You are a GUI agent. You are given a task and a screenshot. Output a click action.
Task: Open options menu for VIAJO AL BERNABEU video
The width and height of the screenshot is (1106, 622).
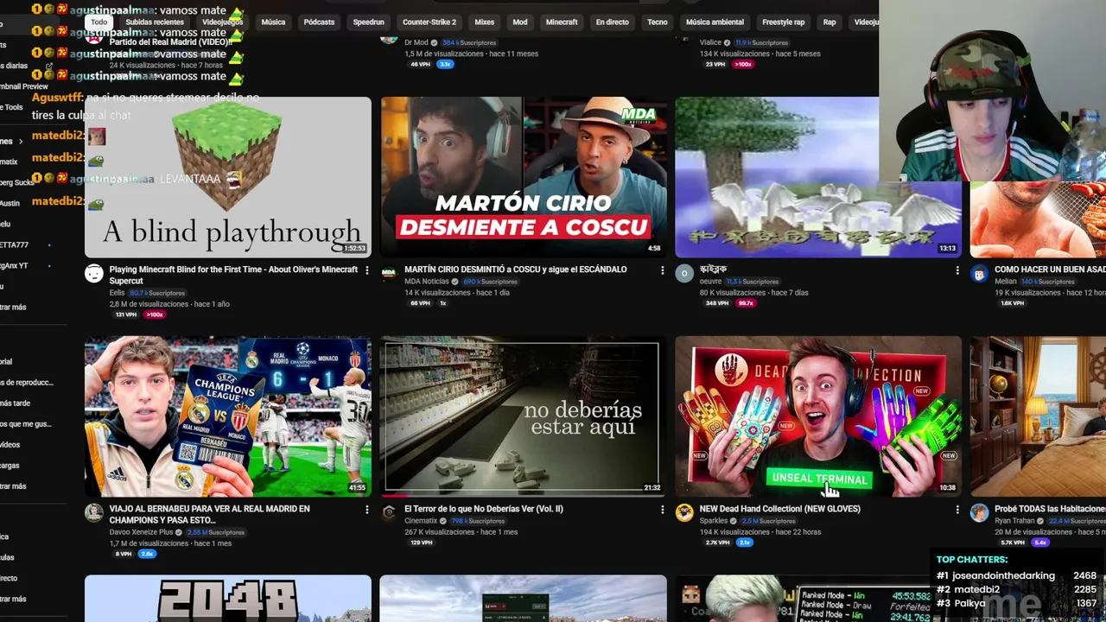point(367,510)
